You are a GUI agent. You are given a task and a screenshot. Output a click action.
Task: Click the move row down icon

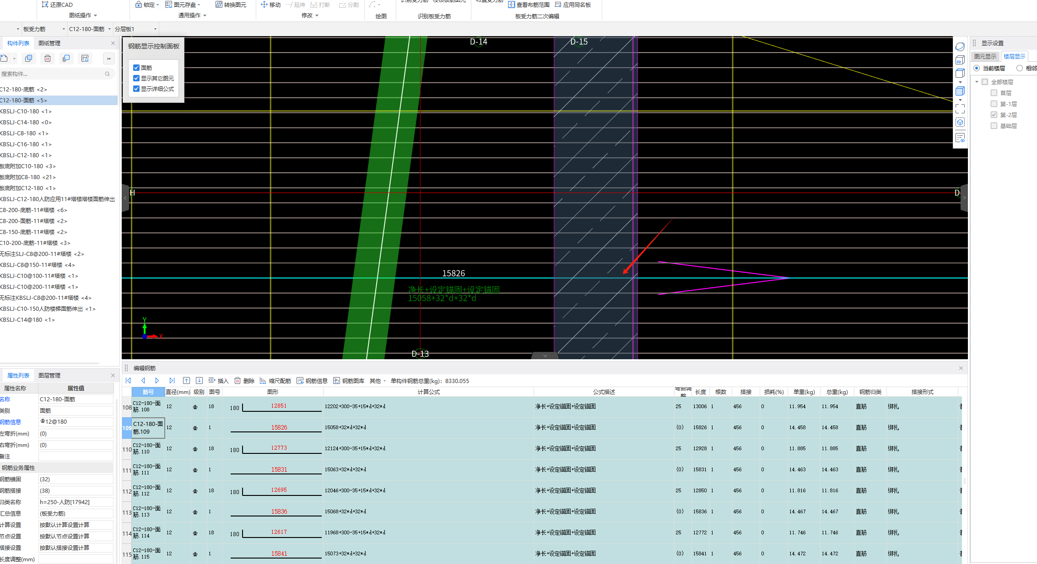pyautogui.click(x=199, y=381)
